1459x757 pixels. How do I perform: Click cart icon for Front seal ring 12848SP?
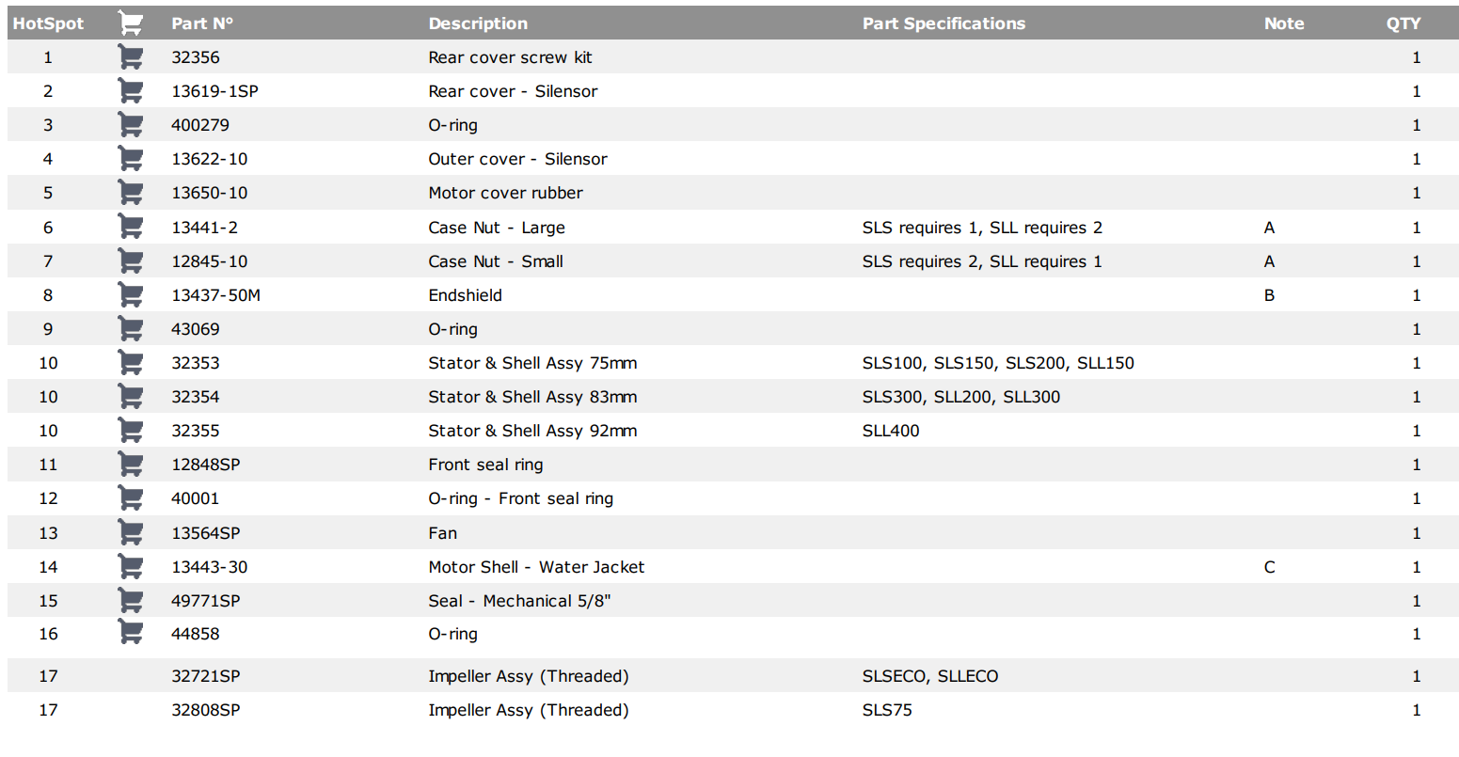(x=131, y=465)
